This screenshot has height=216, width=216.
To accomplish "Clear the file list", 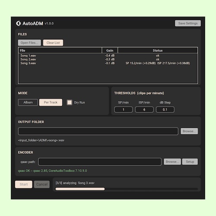I will coord(53,43).
